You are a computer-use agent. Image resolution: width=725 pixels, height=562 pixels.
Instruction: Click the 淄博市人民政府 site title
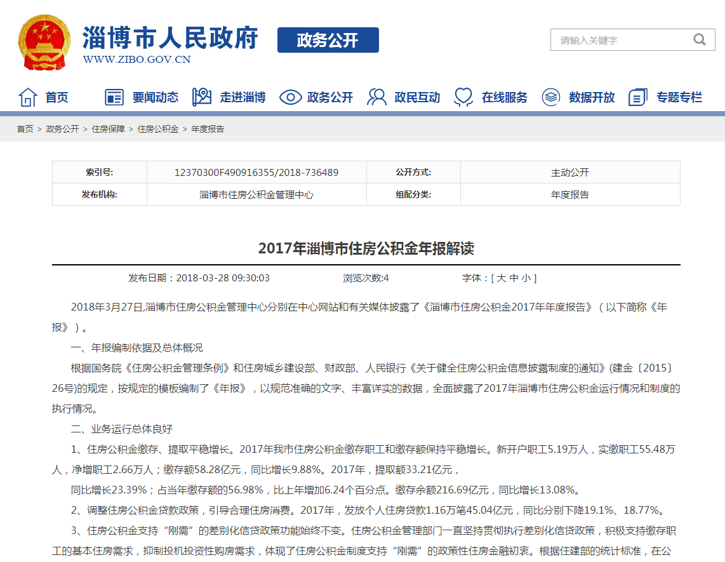[170, 37]
